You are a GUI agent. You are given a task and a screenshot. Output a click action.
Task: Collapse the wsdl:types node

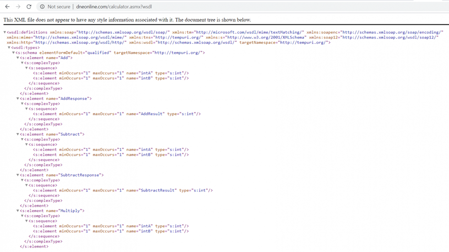click(9, 48)
